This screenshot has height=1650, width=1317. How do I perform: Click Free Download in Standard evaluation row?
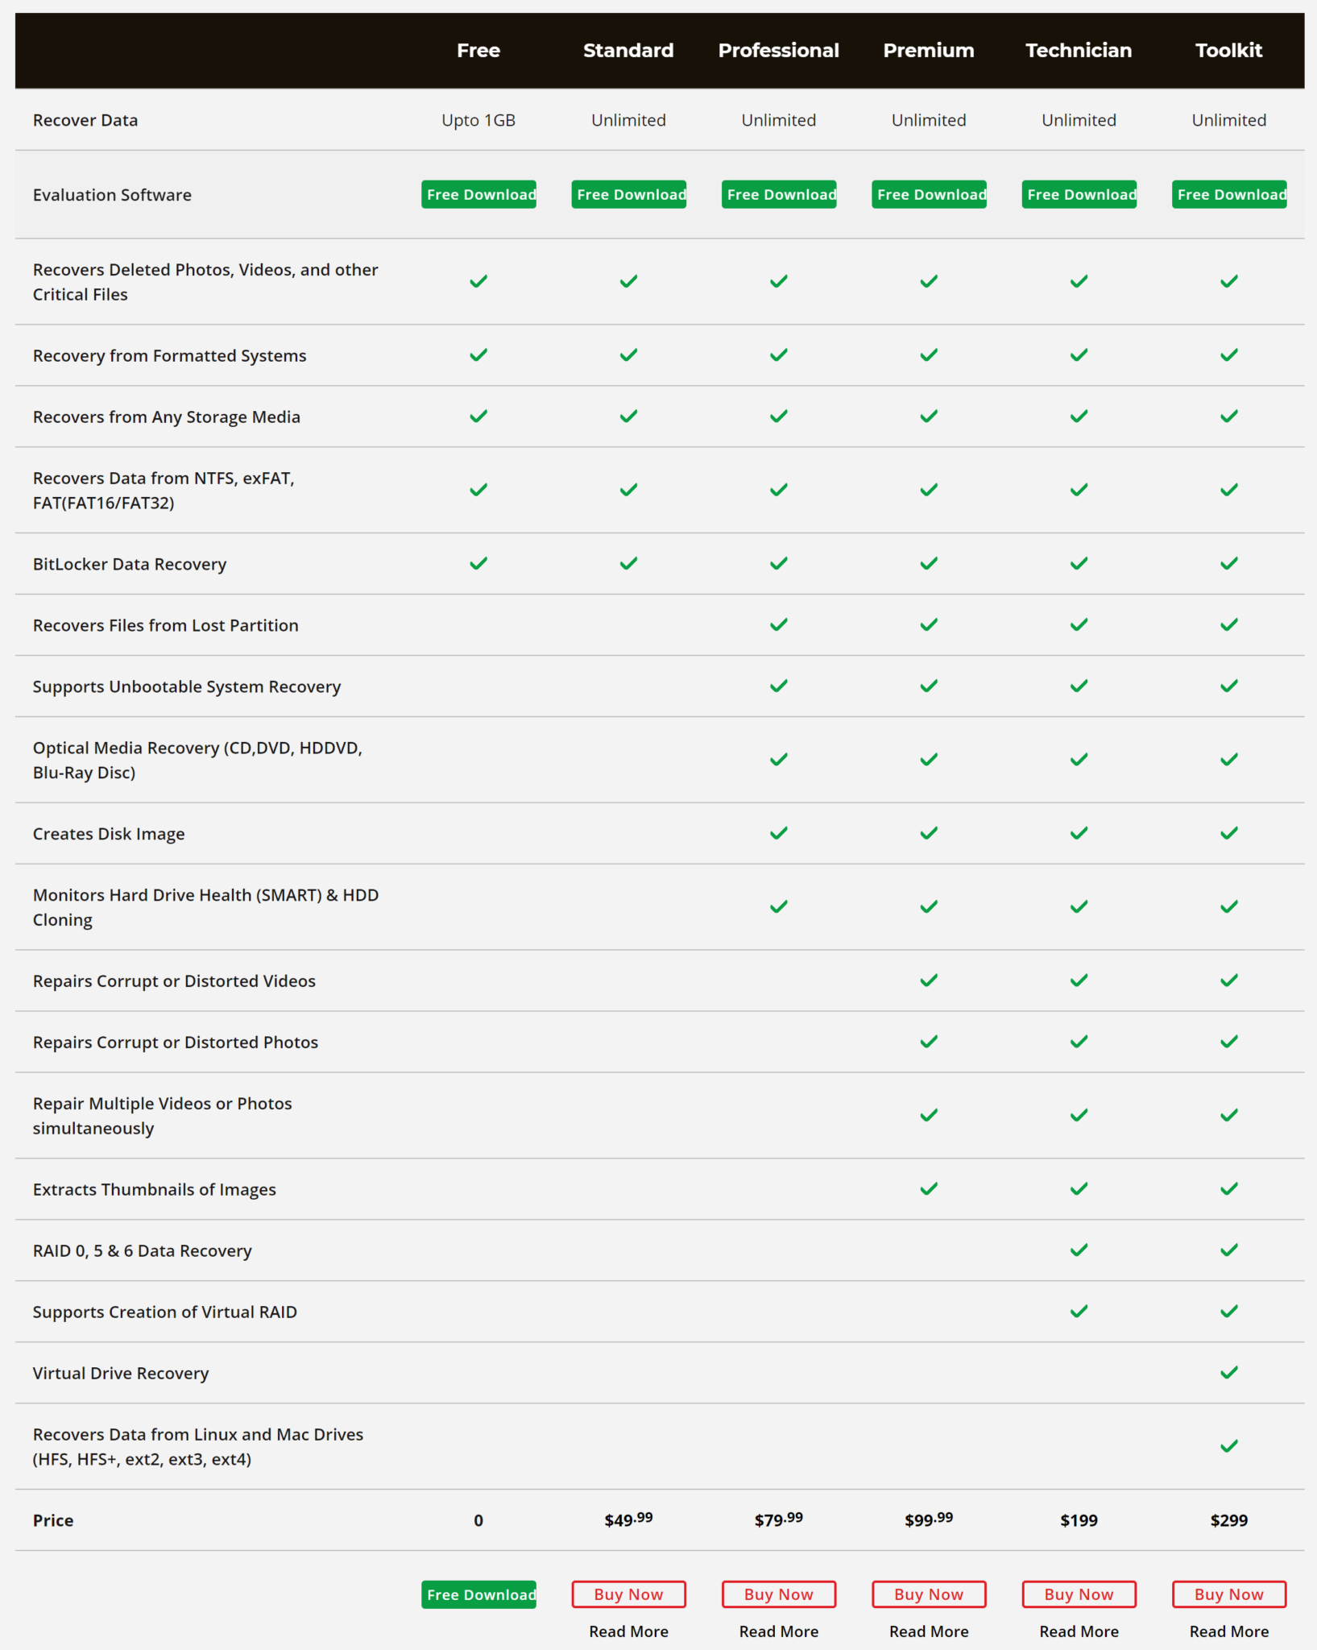click(x=628, y=194)
